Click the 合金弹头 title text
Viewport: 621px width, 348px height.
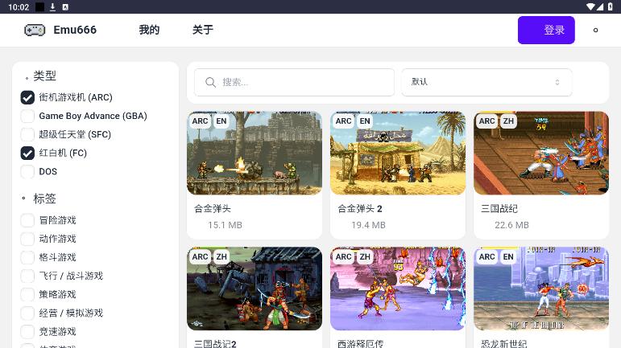[x=213, y=209]
